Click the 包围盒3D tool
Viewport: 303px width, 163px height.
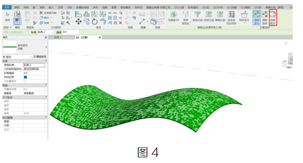tap(173, 16)
